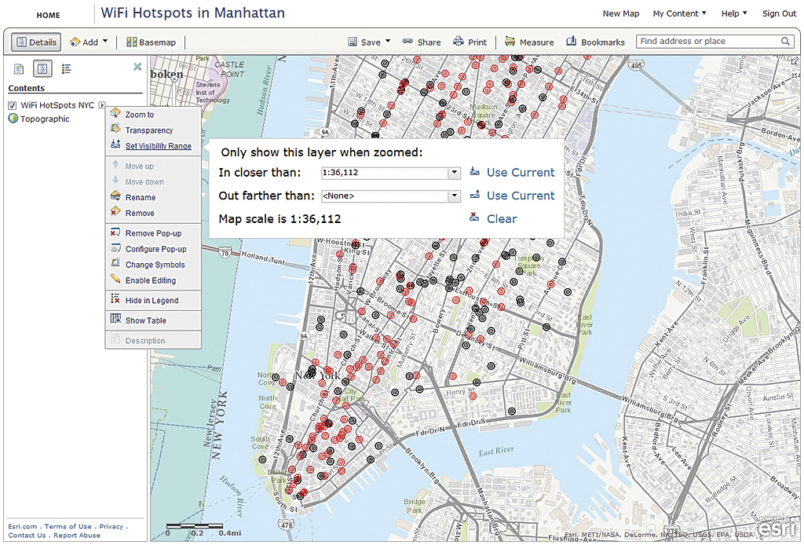Image resolution: width=804 pixels, height=545 pixels.
Task: Open the Basemap gallery
Action: [x=151, y=42]
